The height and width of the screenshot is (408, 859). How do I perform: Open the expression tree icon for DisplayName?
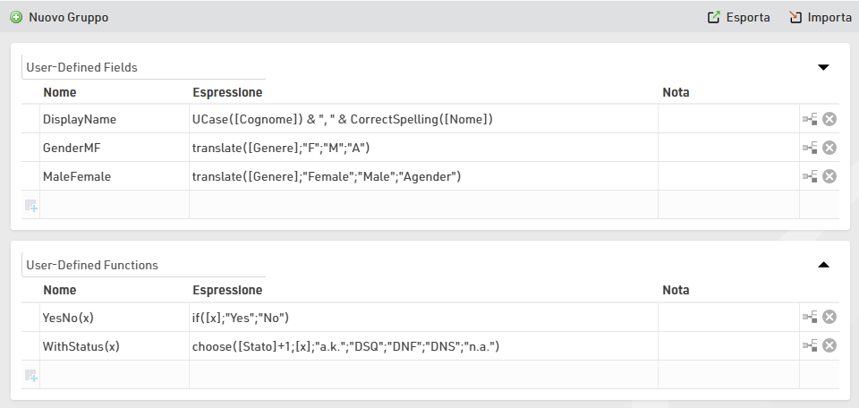(x=810, y=119)
